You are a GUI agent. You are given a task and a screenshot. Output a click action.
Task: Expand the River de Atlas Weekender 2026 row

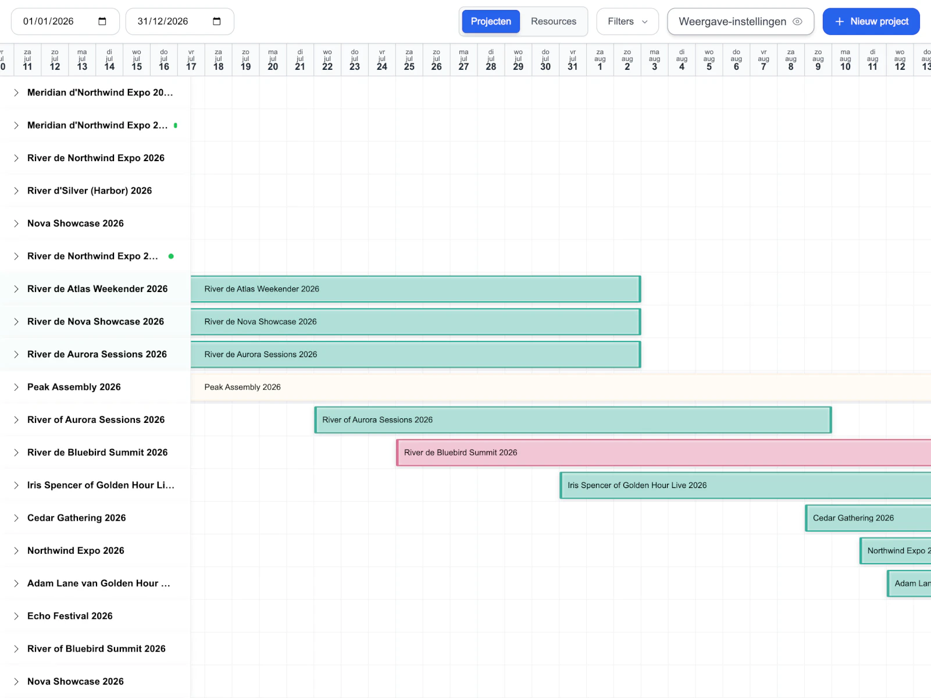pos(16,289)
